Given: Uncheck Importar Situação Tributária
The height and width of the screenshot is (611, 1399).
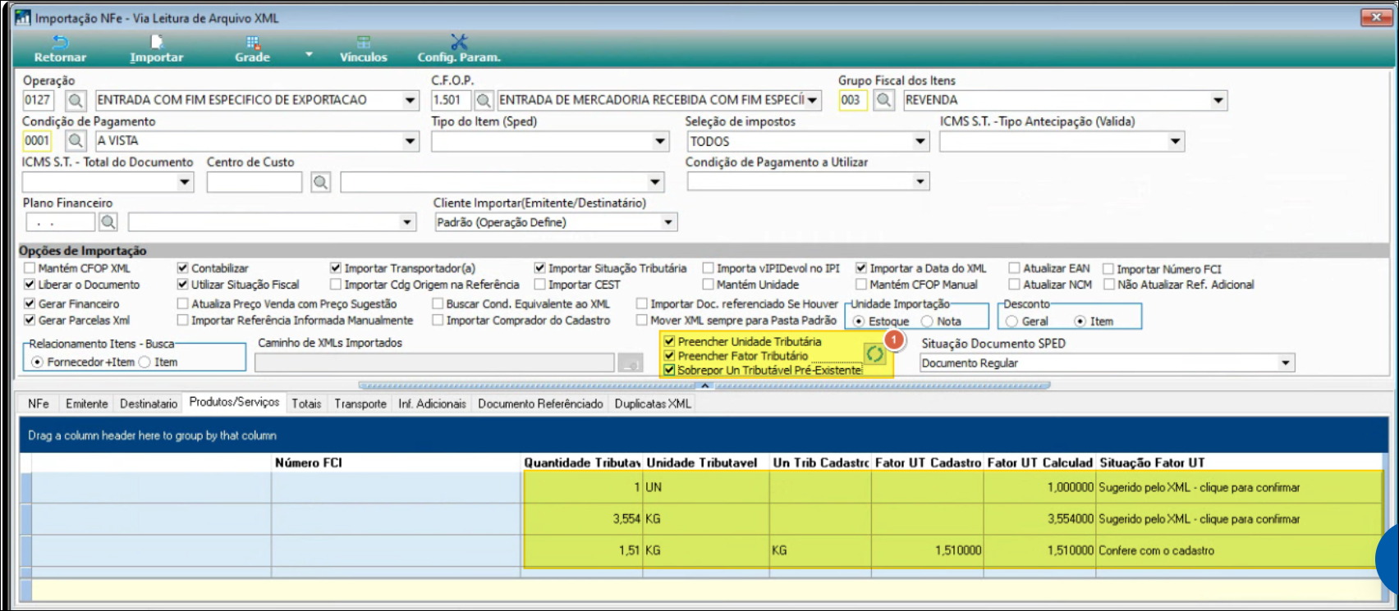Looking at the screenshot, I should coord(539,268).
